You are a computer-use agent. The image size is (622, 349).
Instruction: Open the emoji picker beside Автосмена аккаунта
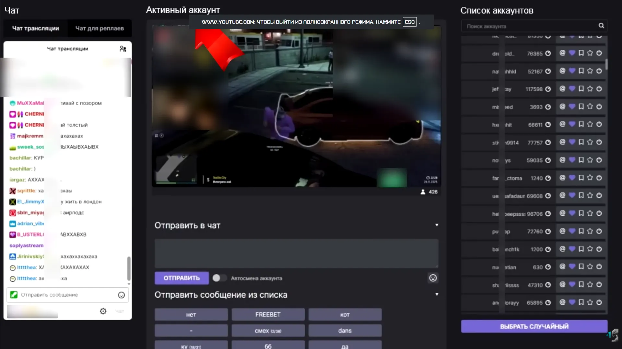pos(433,278)
